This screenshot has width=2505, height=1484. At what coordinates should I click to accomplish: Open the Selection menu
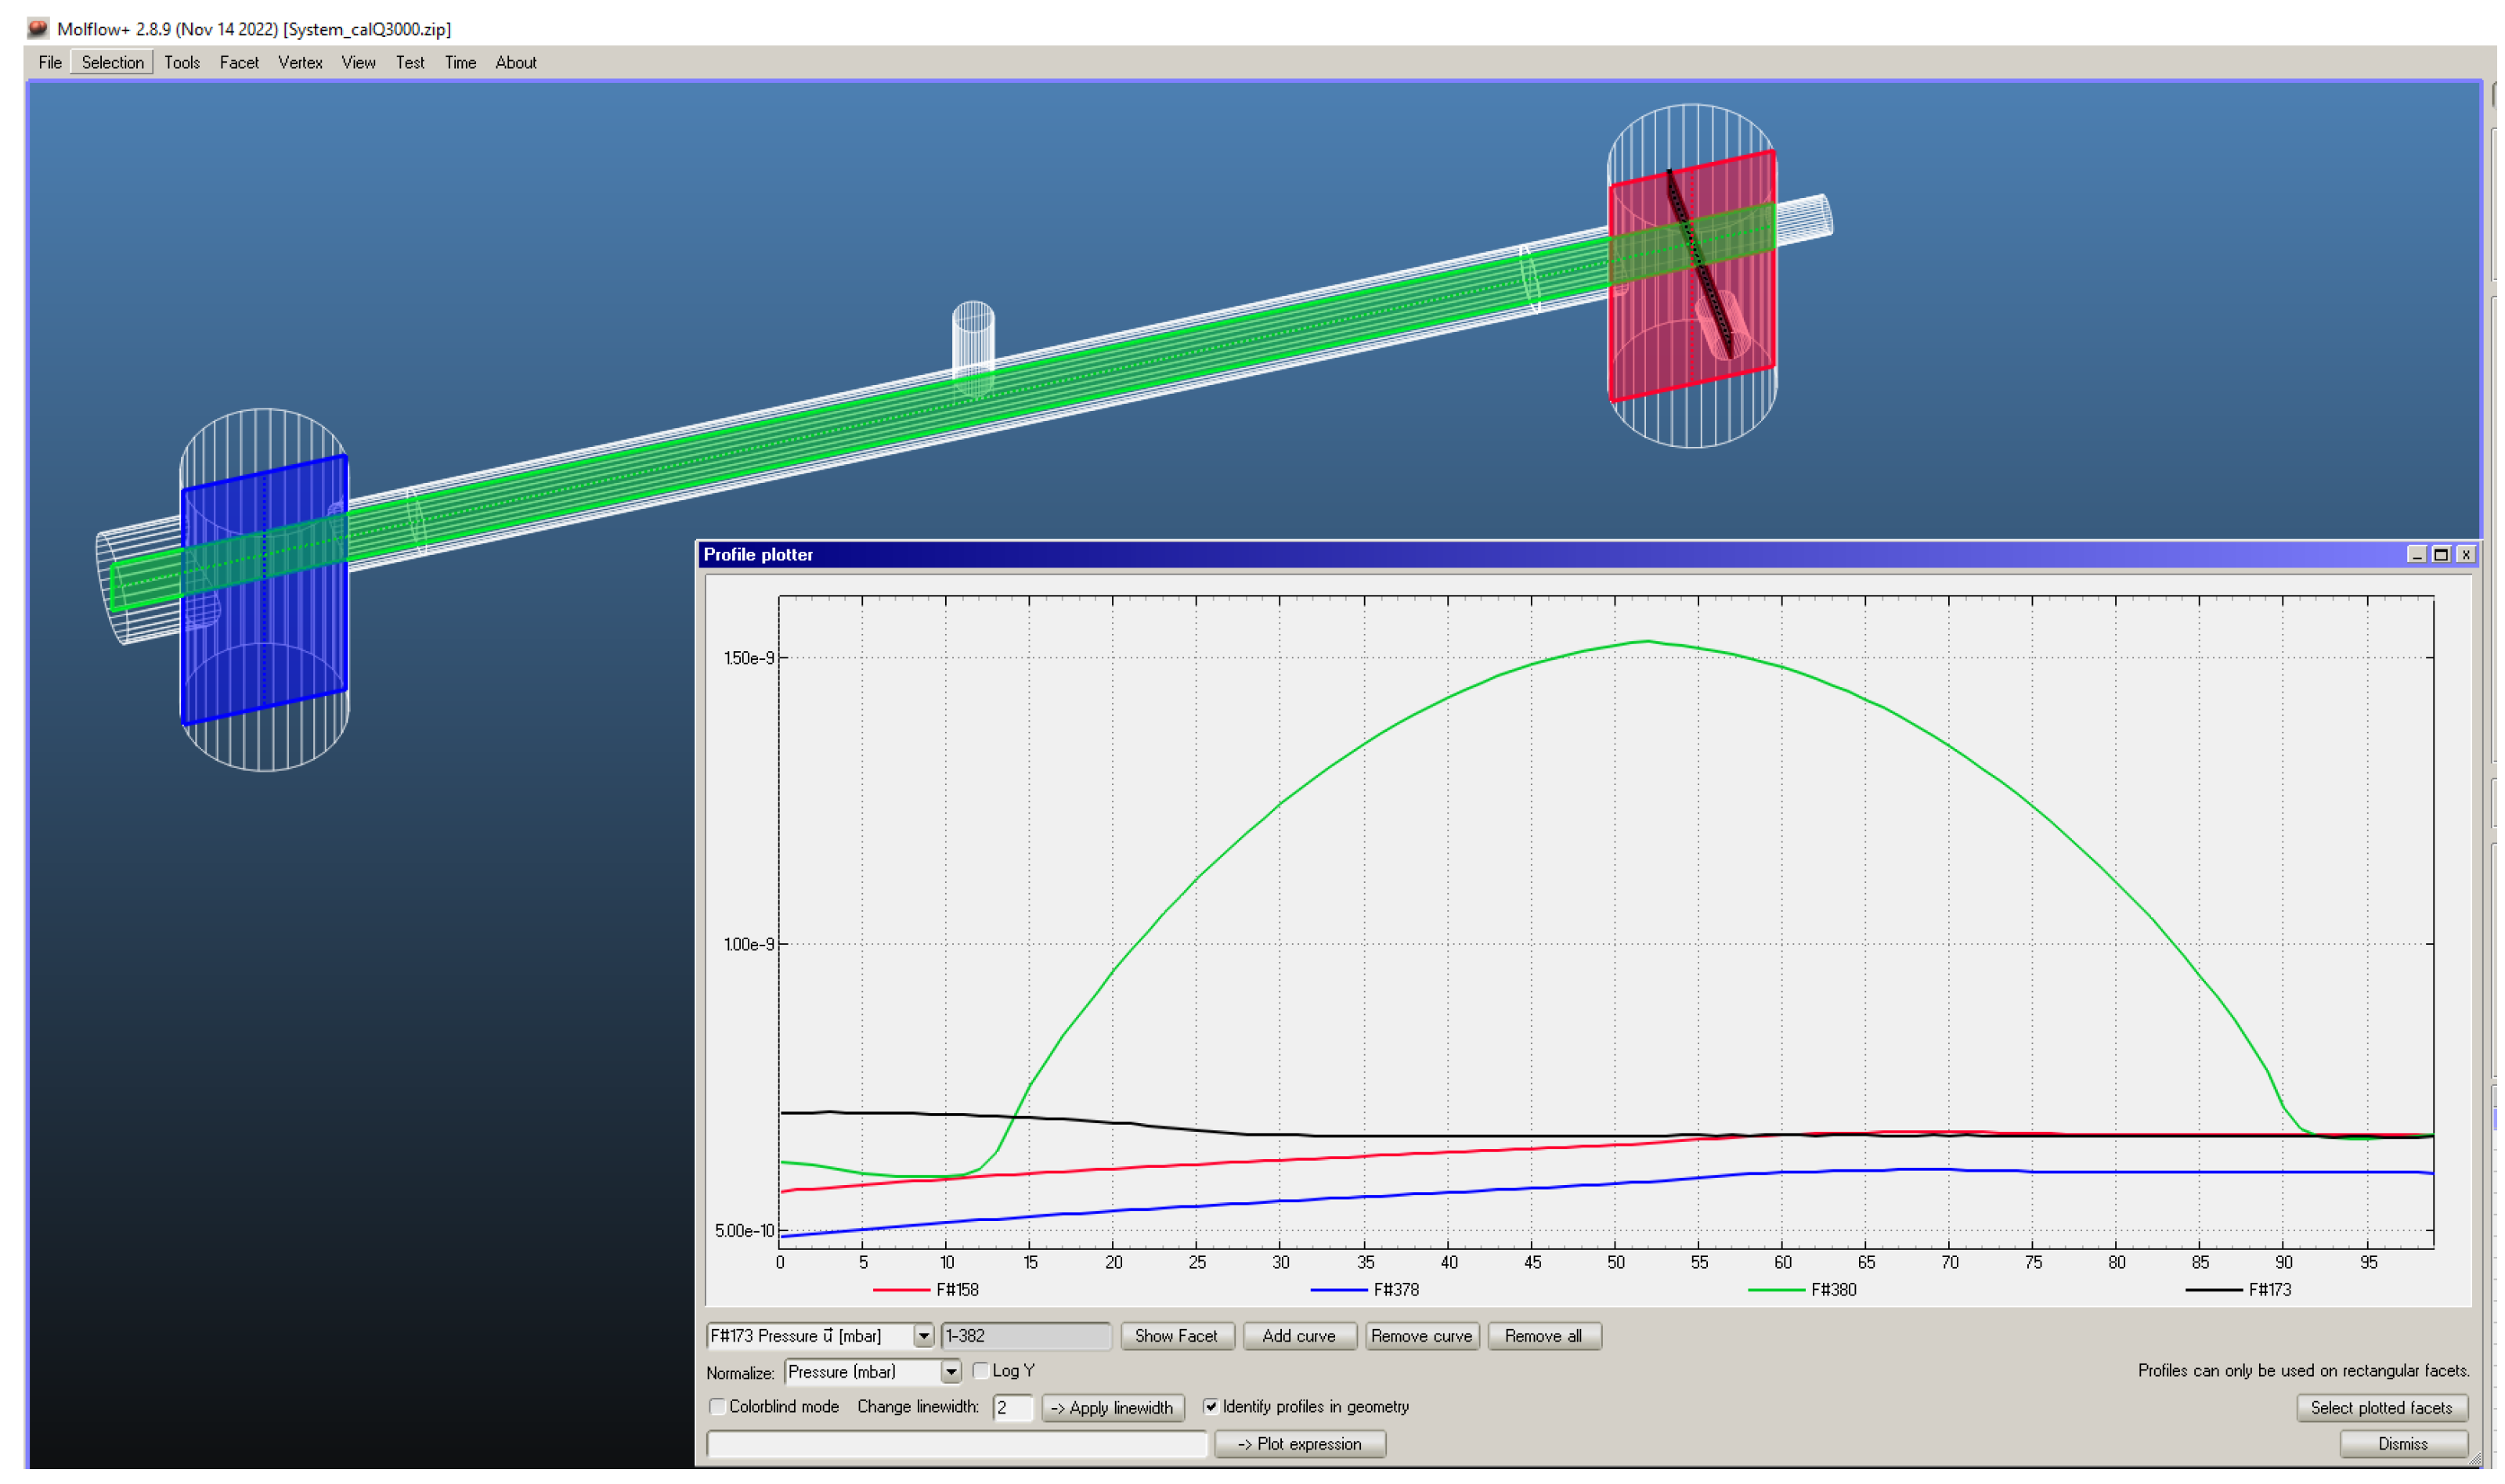click(113, 63)
